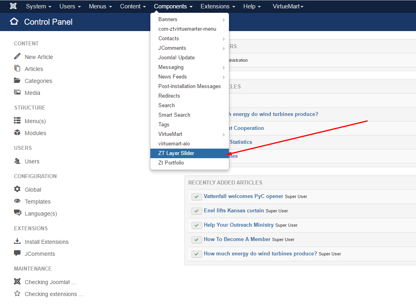Open Install Extensions link
416x304 pixels.
click(46, 242)
